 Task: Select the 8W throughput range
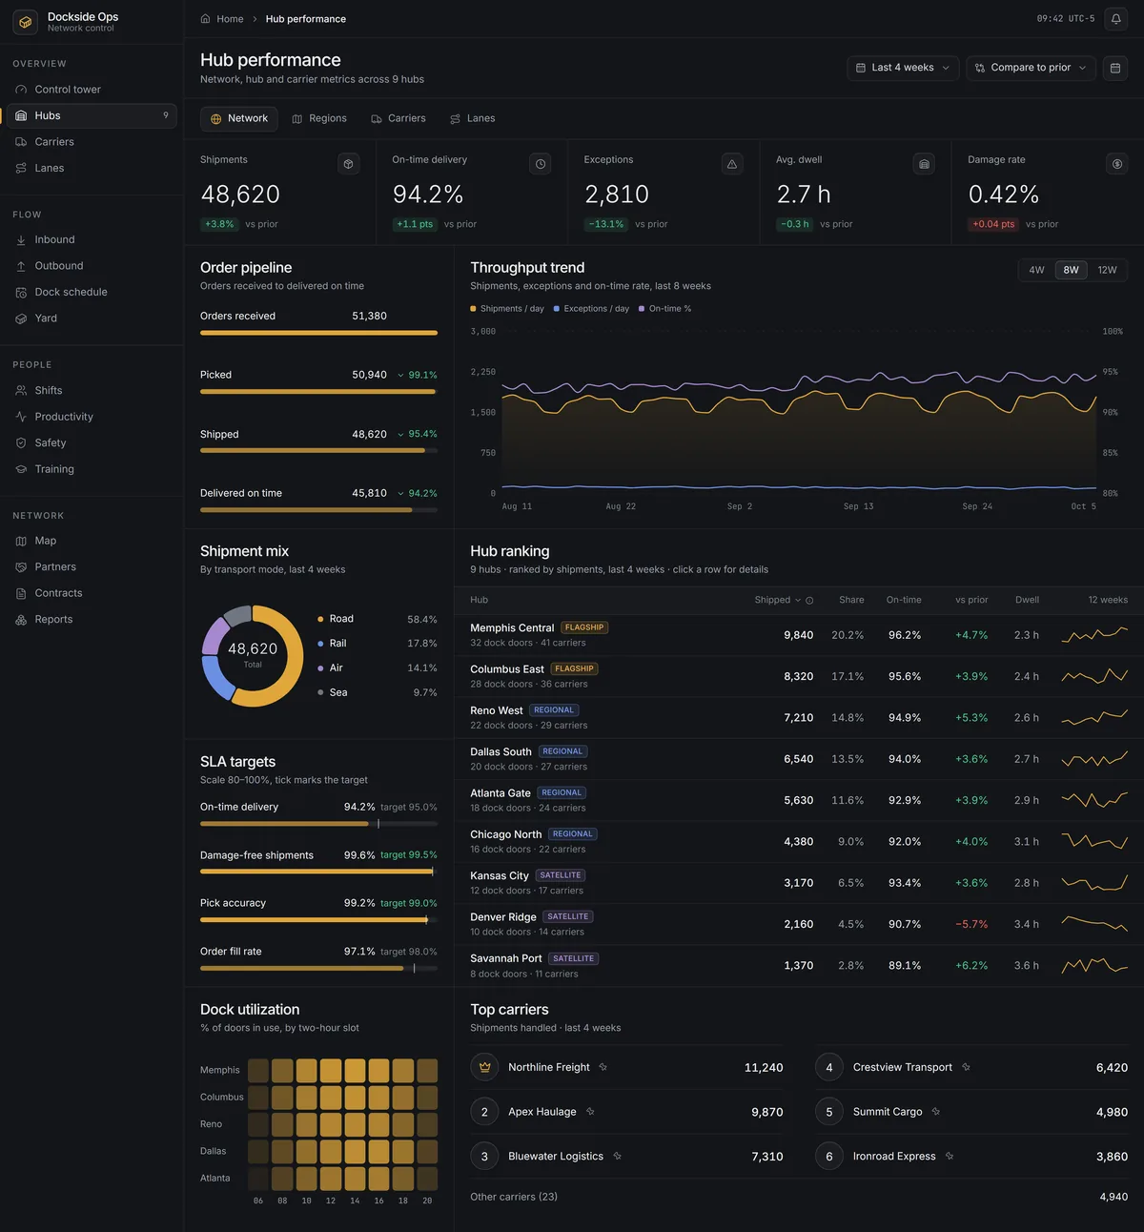click(x=1072, y=270)
